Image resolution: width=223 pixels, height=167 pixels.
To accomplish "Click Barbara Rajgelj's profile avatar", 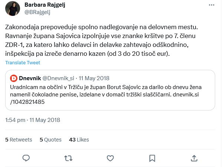I will [x=13, y=8].
